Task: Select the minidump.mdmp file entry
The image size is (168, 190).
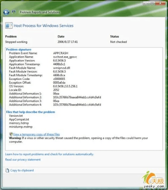Action: [21, 127]
